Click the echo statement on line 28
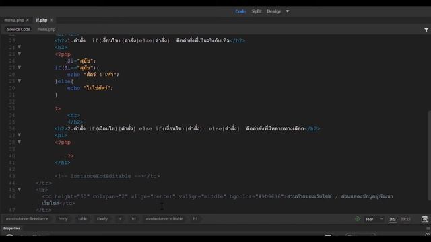Image resolution: width=431 pixels, height=242 pixels. (x=93, y=75)
